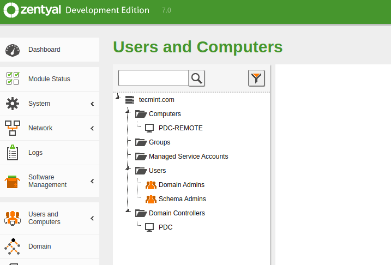Click the Domain Controllers folder icon
The width and height of the screenshot is (391, 265).
click(141, 213)
